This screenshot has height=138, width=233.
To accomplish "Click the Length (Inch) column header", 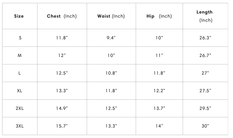I will pyautogui.click(x=205, y=16).
